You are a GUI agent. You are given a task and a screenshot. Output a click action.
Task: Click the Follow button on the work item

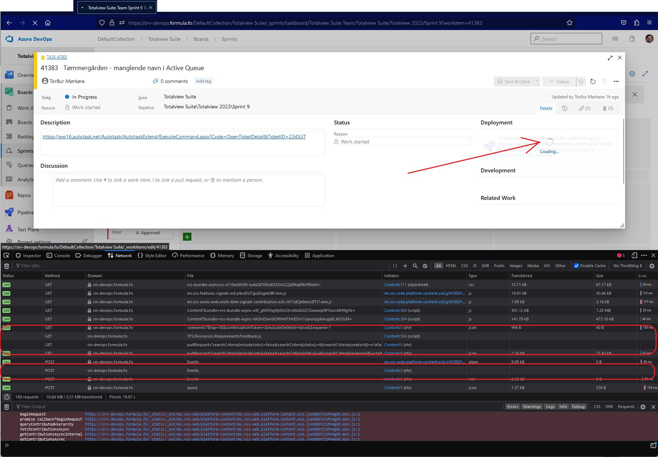562,81
